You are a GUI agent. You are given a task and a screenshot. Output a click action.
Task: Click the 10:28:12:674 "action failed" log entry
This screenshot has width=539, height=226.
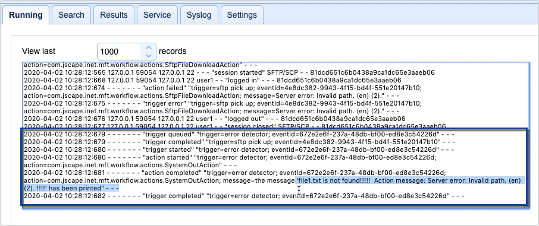(223, 91)
